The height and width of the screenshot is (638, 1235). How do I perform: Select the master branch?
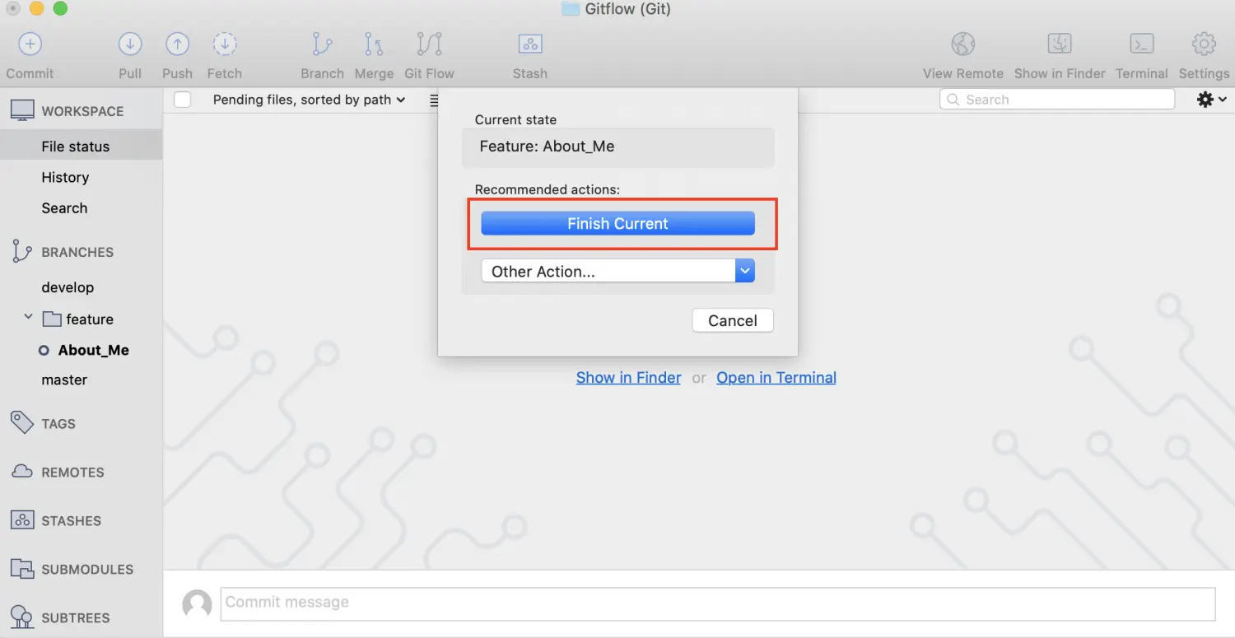coord(64,380)
